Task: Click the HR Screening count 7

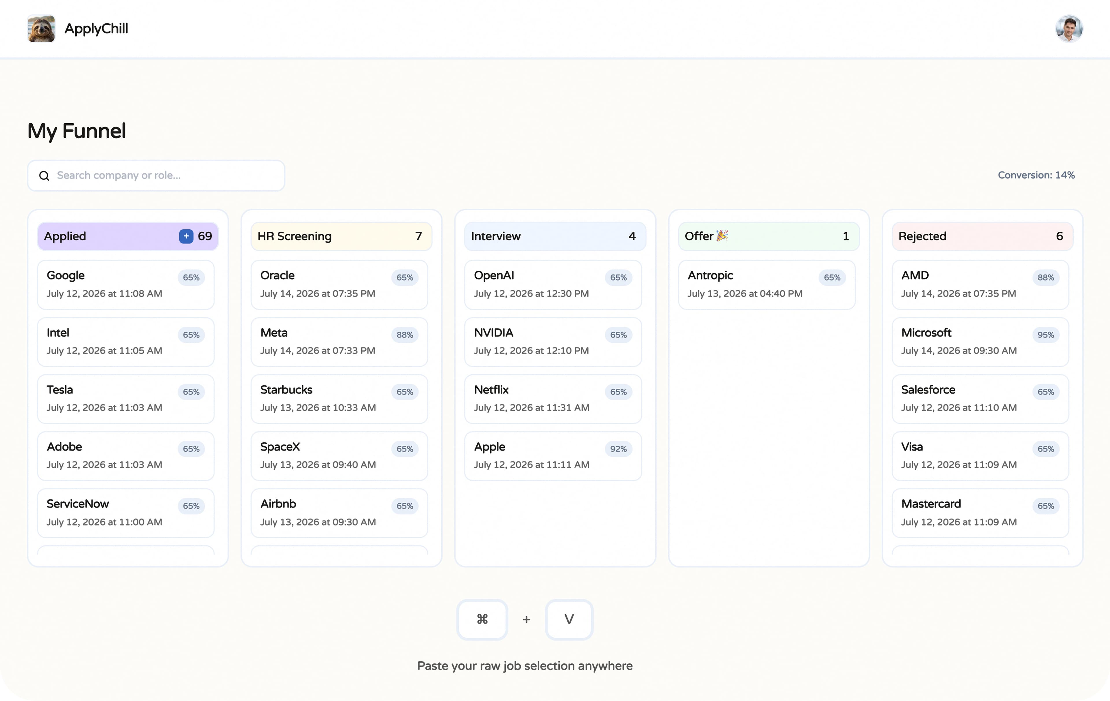Action: pyautogui.click(x=419, y=236)
